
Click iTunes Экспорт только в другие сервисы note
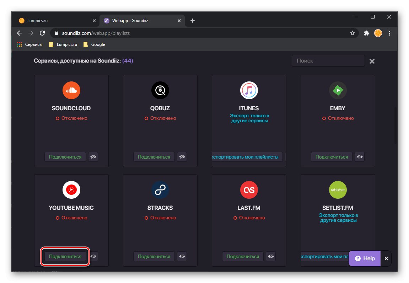[x=249, y=118]
